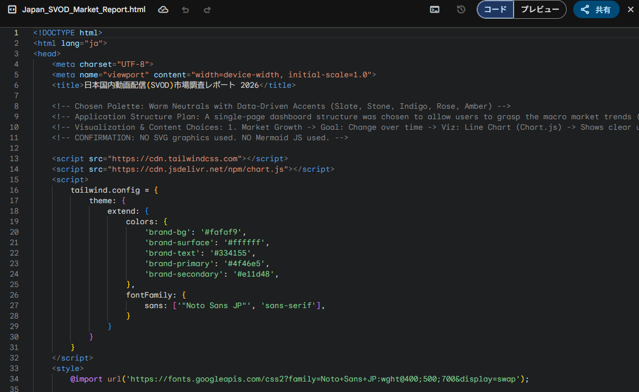Click the Japan_SVOD_Market_Report.html file name
Screen dimensions: 639x392
tap(83, 10)
